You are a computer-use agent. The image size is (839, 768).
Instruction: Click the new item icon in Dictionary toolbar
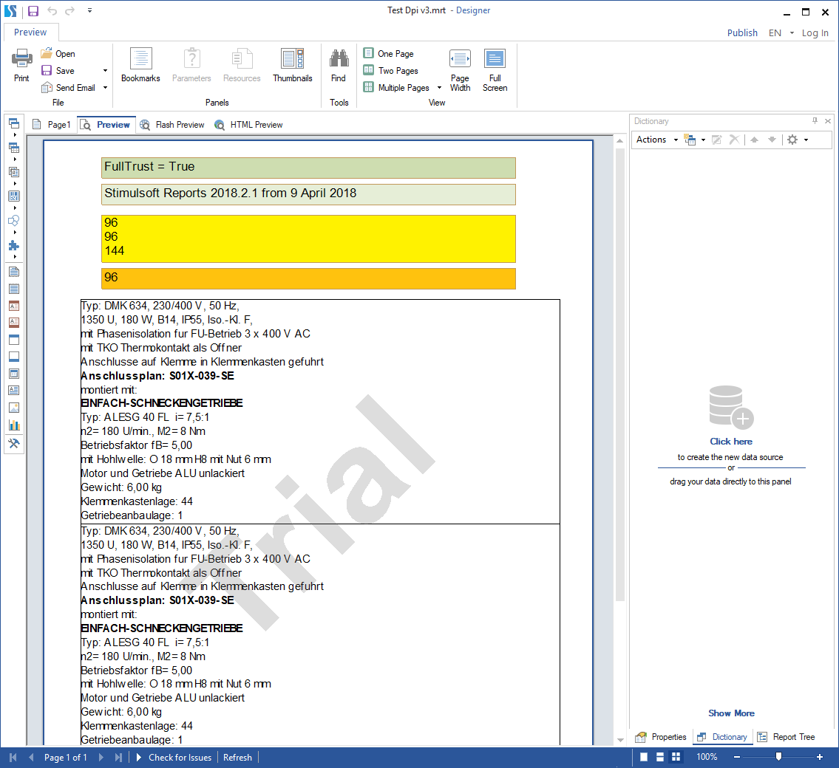pyautogui.click(x=690, y=140)
